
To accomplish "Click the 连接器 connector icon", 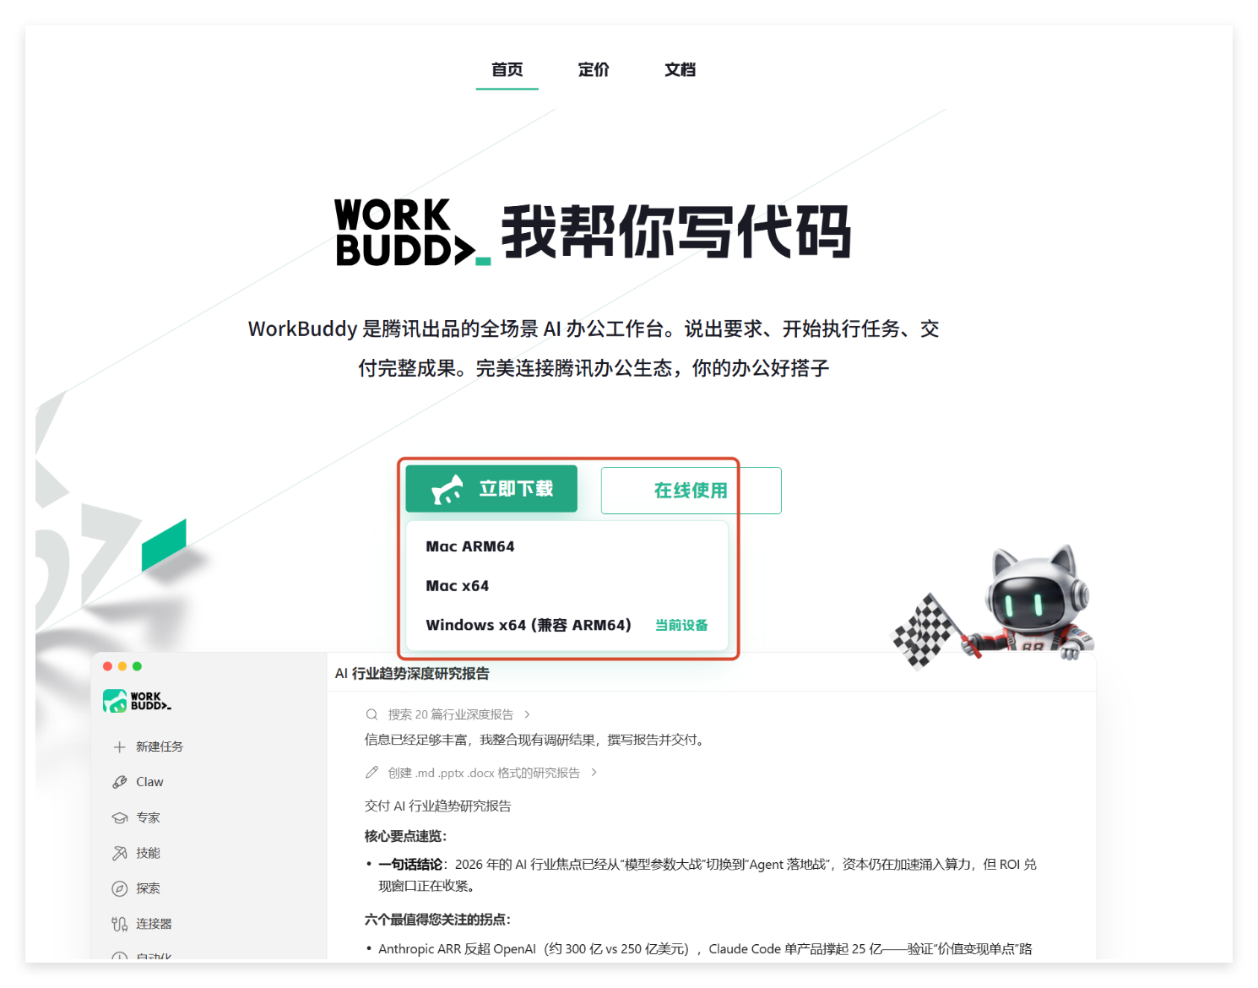I will 120,925.
